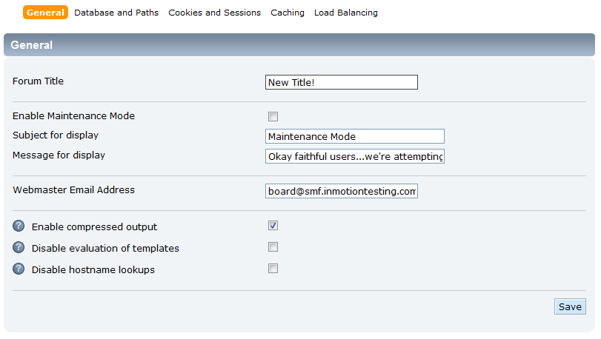Open the Load Balancing tab
The width and height of the screenshot is (601, 339).
(346, 13)
